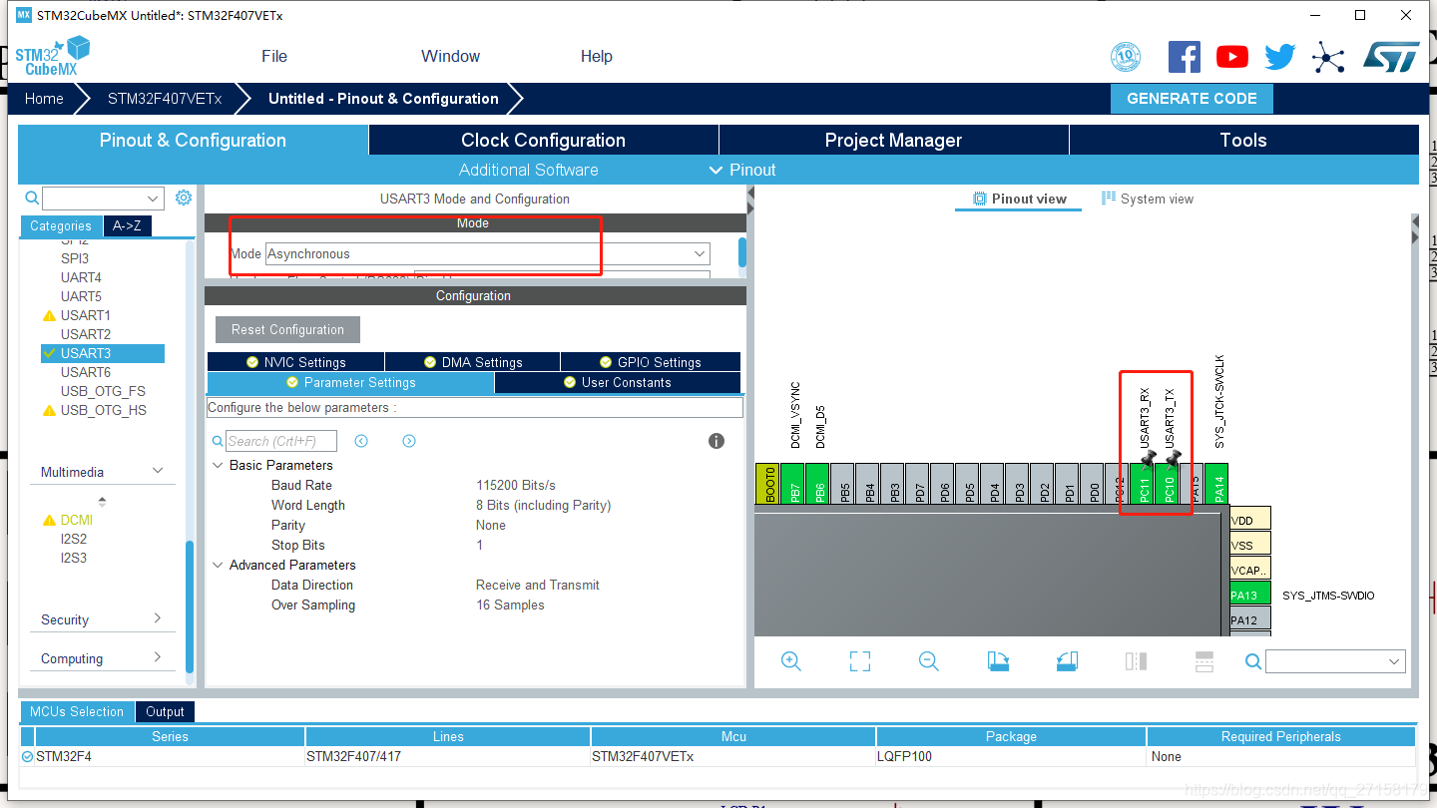Open the Help menu

596,56
